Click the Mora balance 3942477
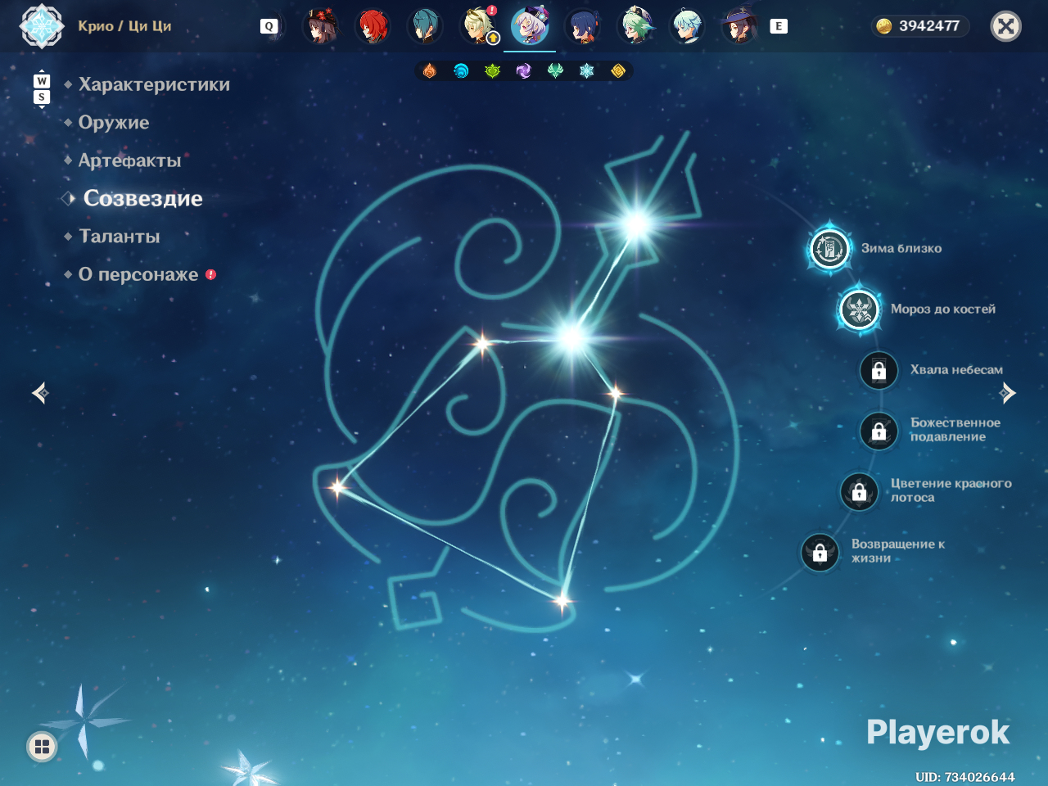Viewport: 1048px width, 786px height. point(920,26)
